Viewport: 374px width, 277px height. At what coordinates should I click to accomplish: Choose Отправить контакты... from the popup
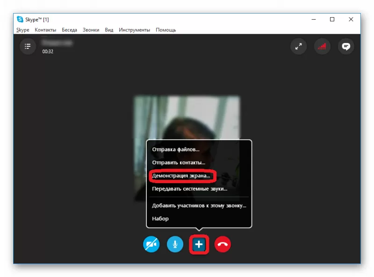(x=179, y=163)
